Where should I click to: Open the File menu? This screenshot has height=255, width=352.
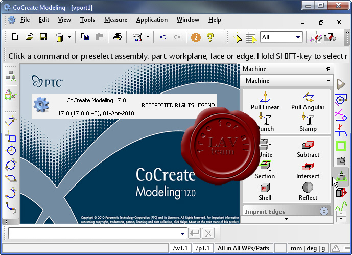pyautogui.click(x=25, y=20)
